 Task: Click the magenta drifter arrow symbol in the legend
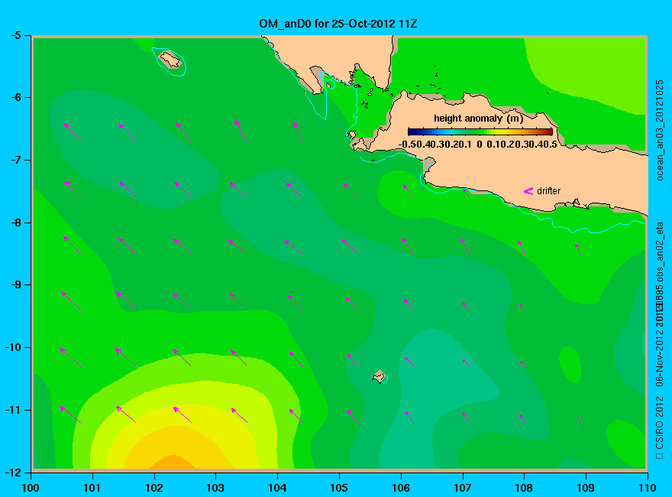[528, 191]
